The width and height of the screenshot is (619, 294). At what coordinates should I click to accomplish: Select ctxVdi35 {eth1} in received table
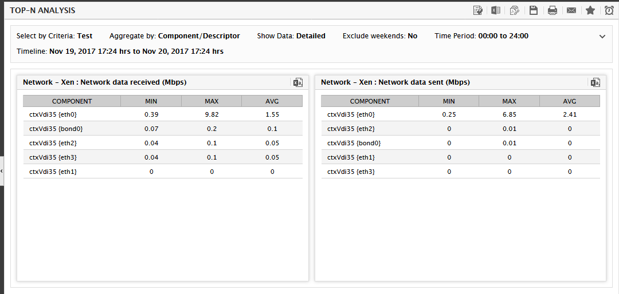coord(53,172)
